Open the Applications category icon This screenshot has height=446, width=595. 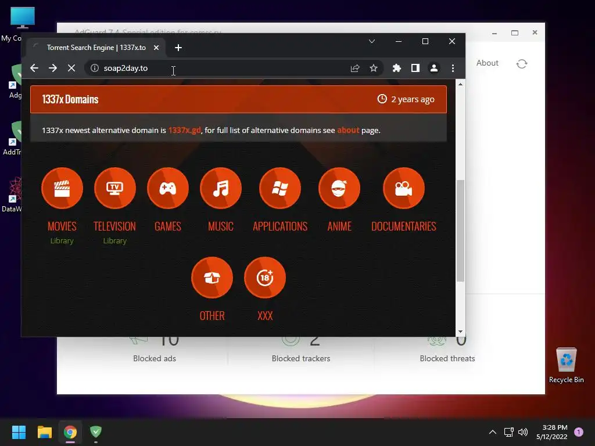pyautogui.click(x=280, y=188)
